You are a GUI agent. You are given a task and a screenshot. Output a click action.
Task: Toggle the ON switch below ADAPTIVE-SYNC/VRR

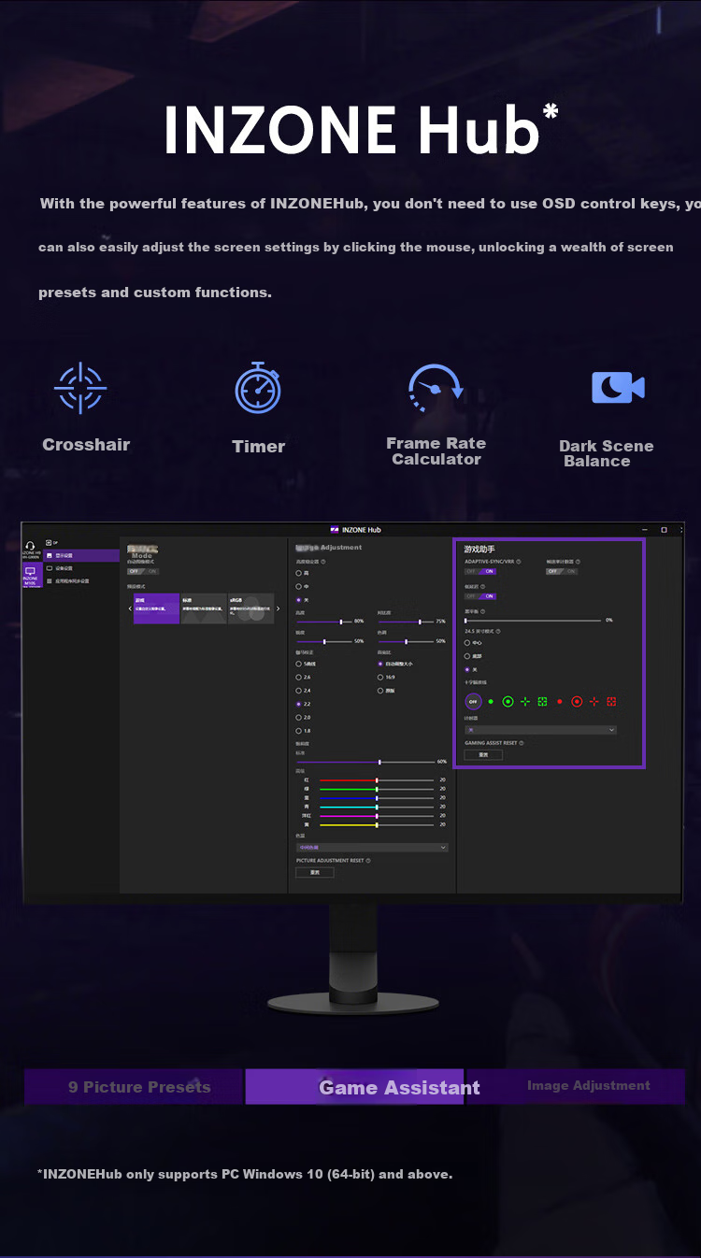point(480,596)
